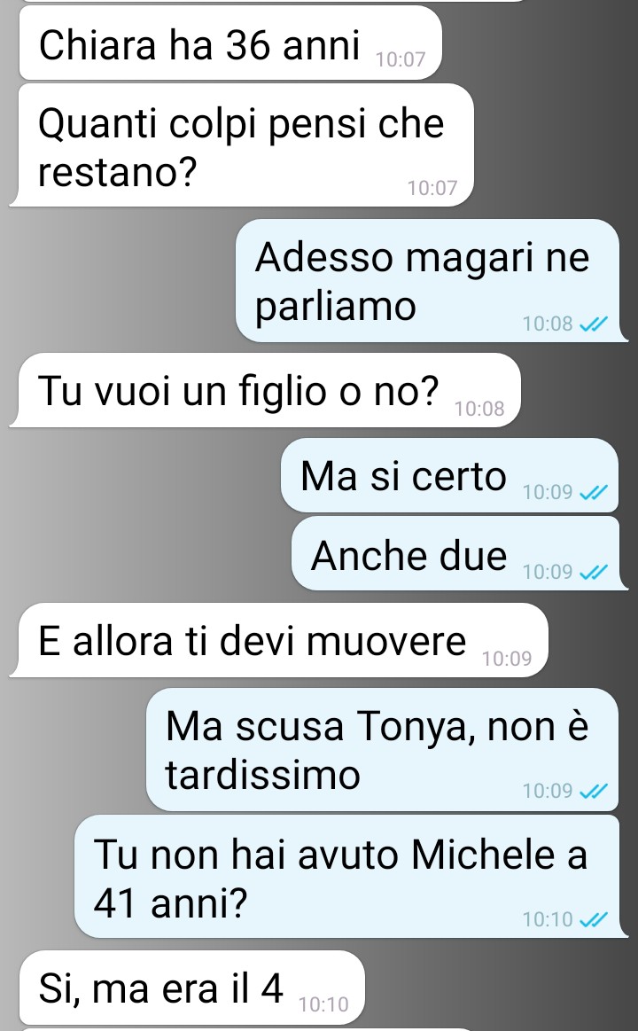Click blue checkmarks beside 'Anche due'
638x1031 pixels.
(595, 572)
